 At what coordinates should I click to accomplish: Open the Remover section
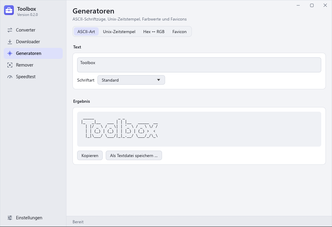(x=33, y=65)
